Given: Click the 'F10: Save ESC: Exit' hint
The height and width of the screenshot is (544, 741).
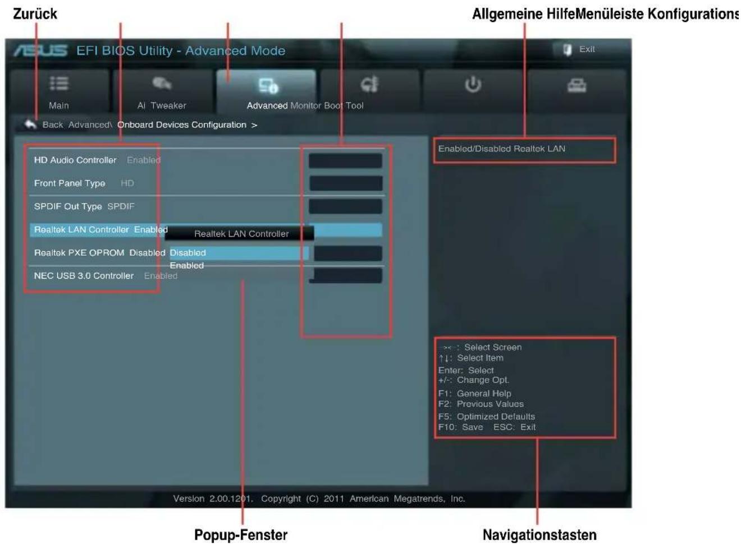Looking at the screenshot, I should [487, 427].
